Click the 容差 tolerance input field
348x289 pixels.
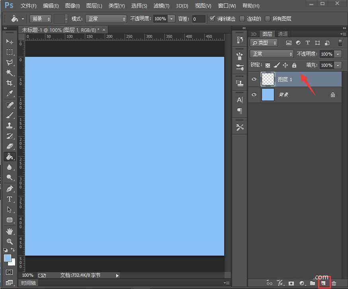coord(198,19)
